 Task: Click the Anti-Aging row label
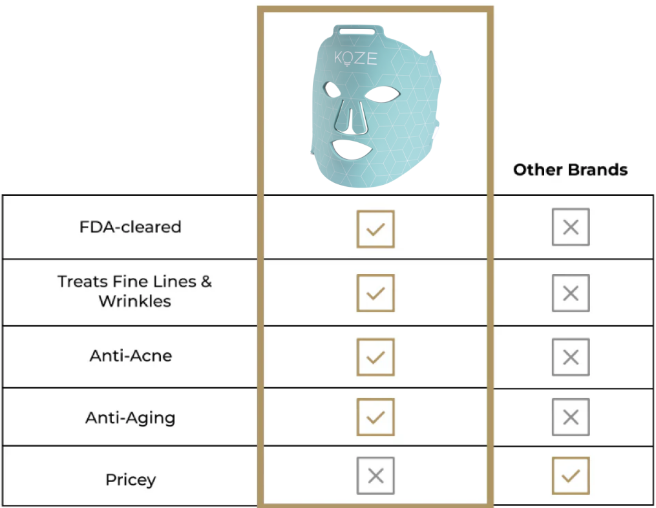coord(131,418)
